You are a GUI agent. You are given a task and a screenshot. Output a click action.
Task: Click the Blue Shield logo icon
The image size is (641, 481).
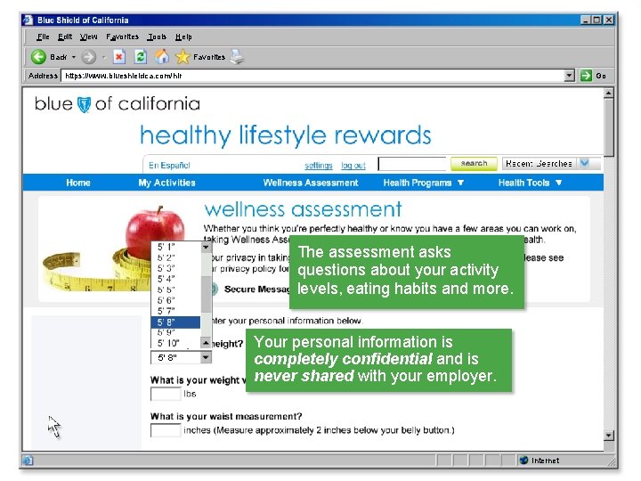click(x=84, y=104)
